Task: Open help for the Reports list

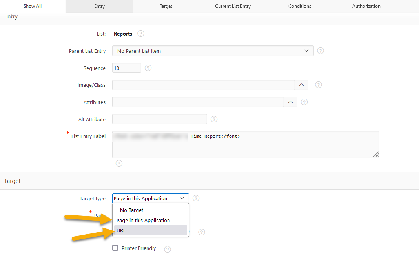Action: pyautogui.click(x=140, y=33)
